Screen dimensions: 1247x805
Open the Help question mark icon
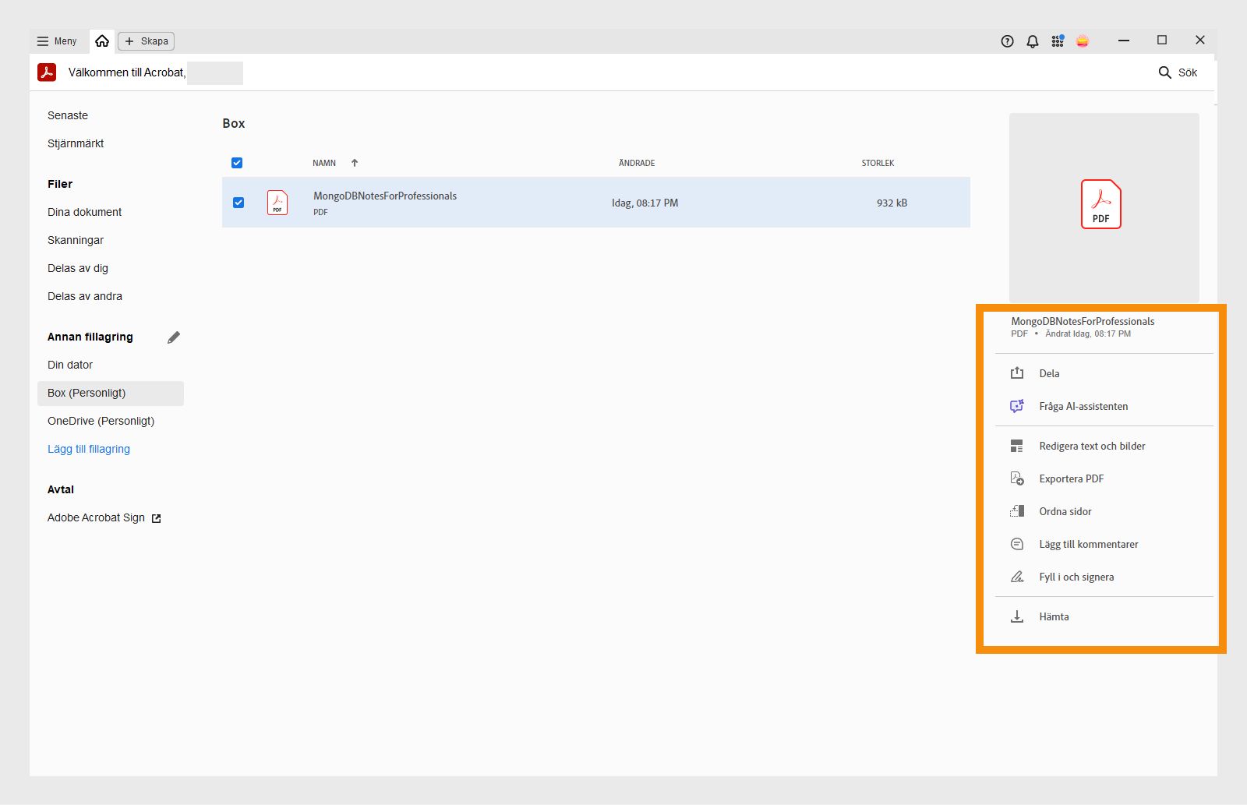click(1007, 41)
